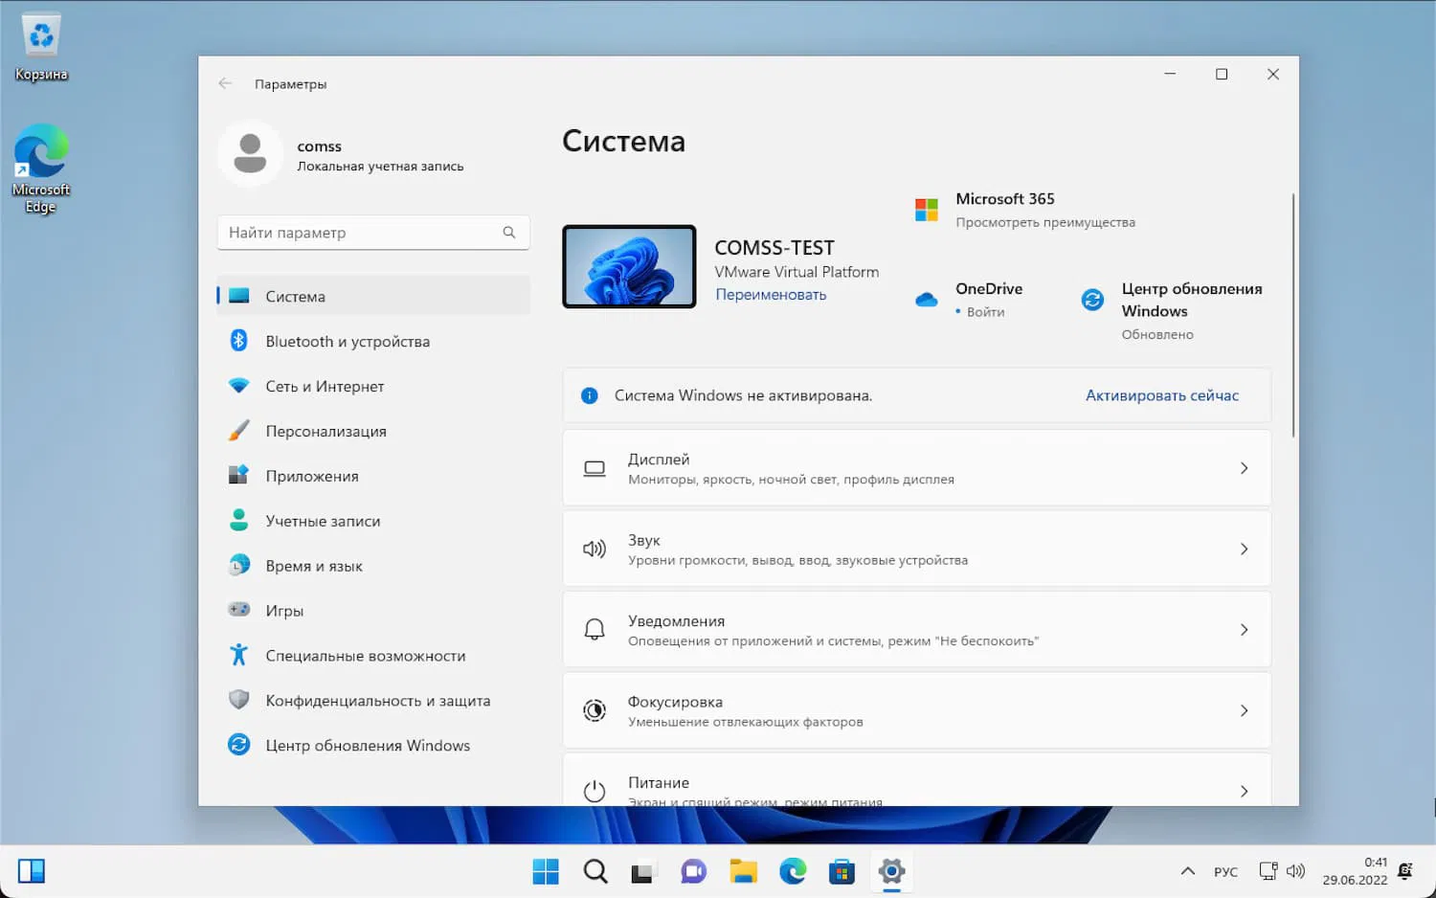Select Приложения in the sidebar menu
1436x898 pixels.
312,476
